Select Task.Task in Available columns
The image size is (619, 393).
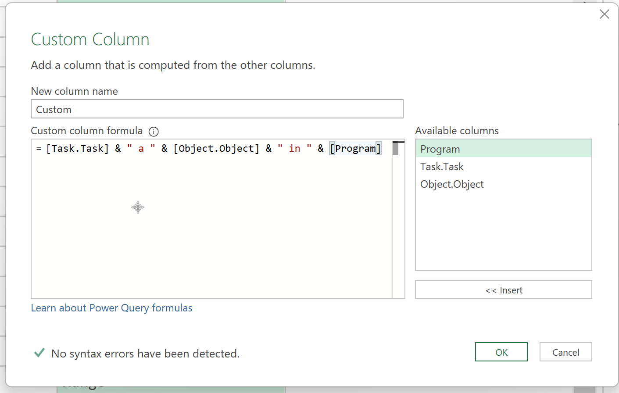tap(442, 167)
